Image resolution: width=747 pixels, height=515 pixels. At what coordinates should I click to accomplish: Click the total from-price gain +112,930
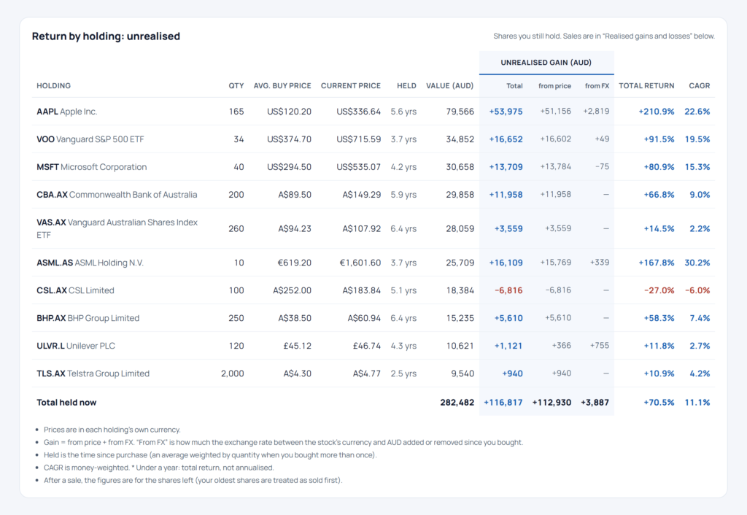[551, 403]
